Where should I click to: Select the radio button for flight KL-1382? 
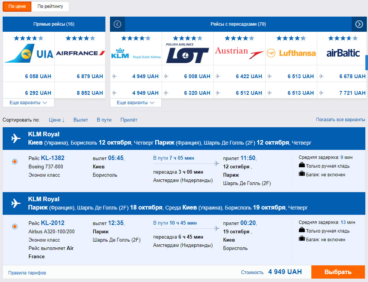(15, 162)
